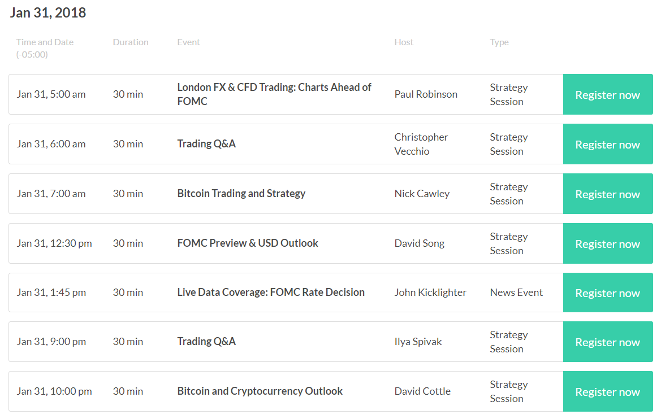Click the Jan 31, 2018 date heading

tap(47, 12)
